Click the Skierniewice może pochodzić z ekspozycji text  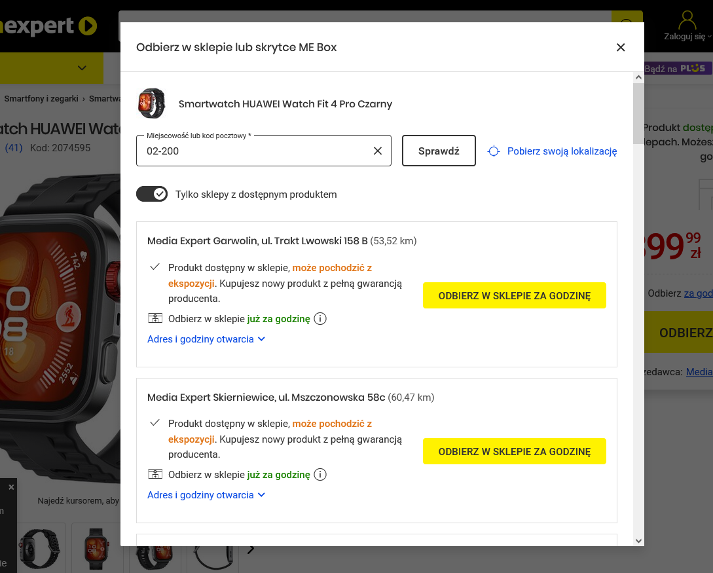[270, 432]
